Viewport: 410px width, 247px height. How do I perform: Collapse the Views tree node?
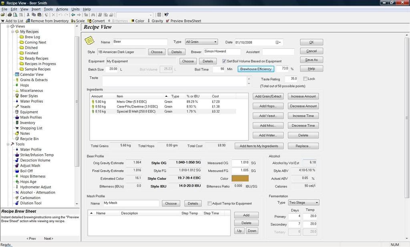(x=8, y=26)
